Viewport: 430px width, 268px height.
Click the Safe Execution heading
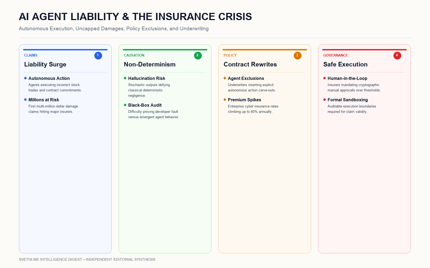tap(345, 64)
